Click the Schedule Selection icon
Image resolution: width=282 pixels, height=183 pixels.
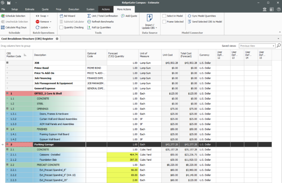tap(3, 16)
